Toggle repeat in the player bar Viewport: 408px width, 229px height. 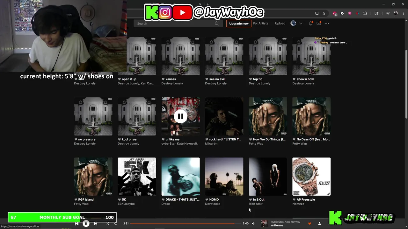116,224
